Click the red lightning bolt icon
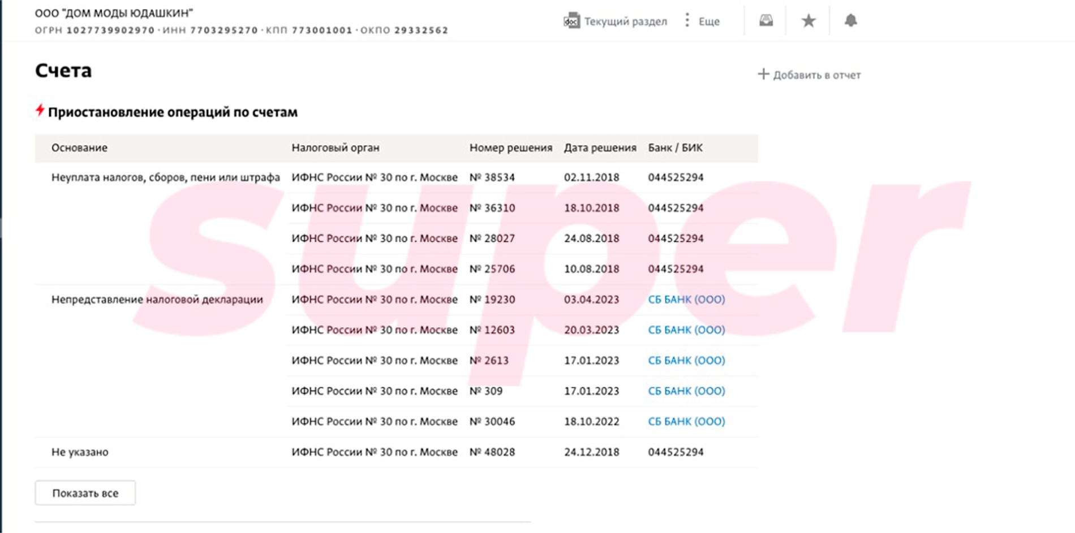Screen dimensions: 1075x533 (40, 111)
